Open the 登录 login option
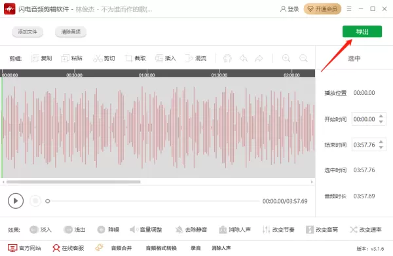The width and height of the screenshot is (393, 256). (290, 9)
